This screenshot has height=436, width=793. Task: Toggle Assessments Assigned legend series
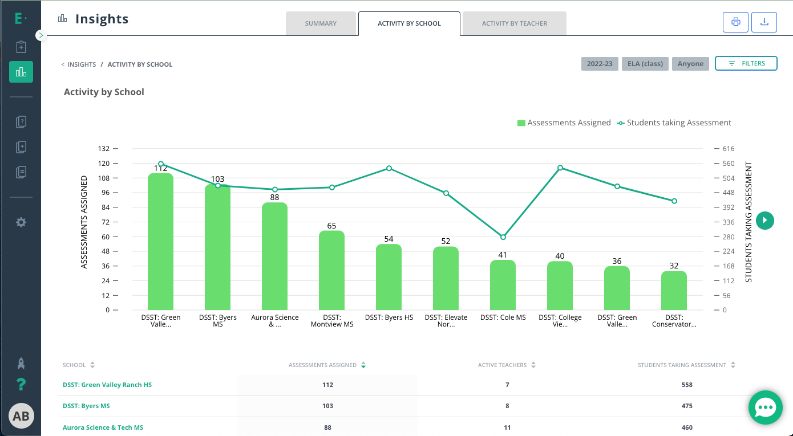click(564, 123)
